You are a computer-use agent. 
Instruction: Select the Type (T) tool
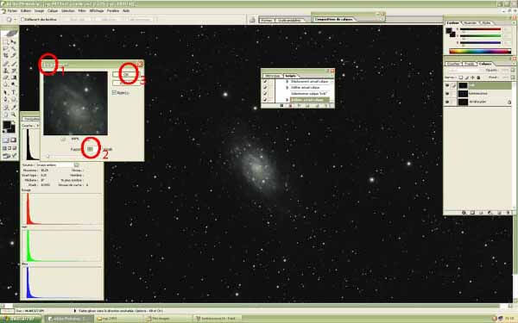pos(14,92)
